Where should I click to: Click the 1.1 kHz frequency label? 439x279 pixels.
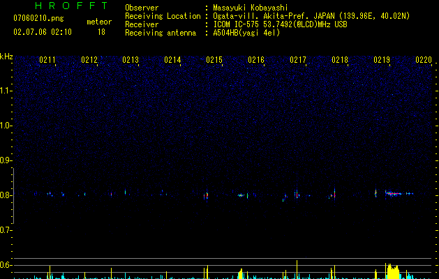point(6,91)
